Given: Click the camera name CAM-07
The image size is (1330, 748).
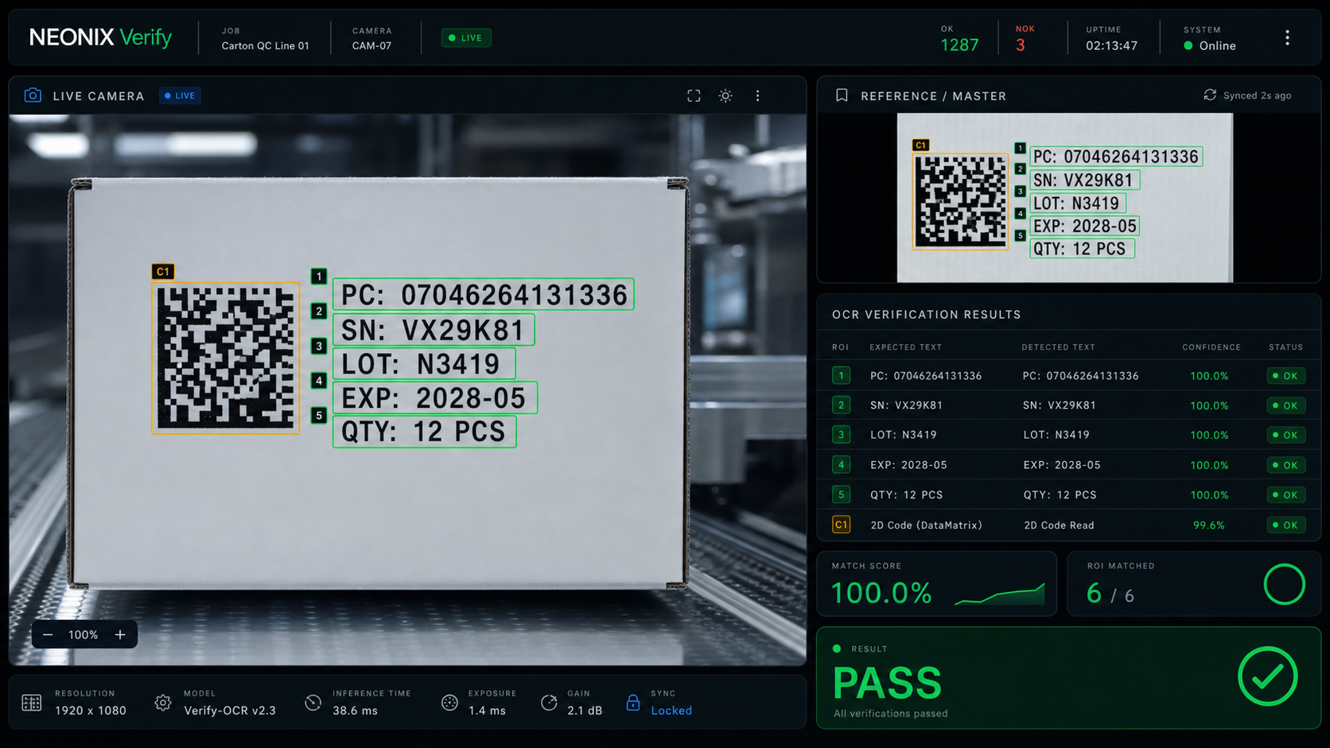Looking at the screenshot, I should tap(371, 45).
